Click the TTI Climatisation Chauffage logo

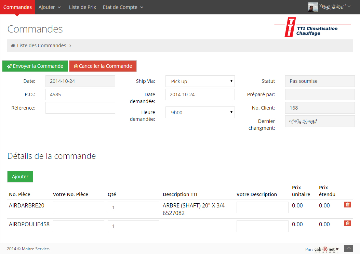[312, 27]
